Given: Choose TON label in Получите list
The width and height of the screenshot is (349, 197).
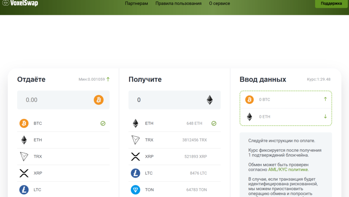Looking at the screenshot, I should [149, 190].
